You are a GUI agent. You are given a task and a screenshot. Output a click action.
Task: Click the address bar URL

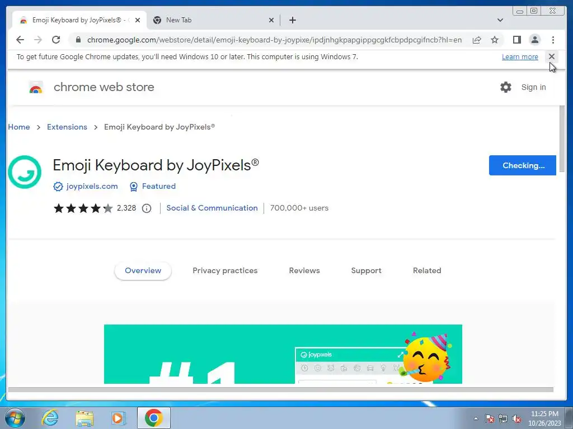click(x=274, y=40)
